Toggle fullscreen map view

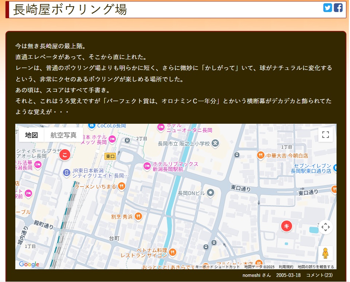(x=326, y=135)
